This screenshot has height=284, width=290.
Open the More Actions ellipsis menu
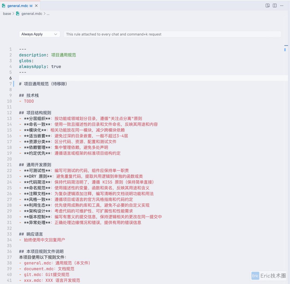click(282, 6)
